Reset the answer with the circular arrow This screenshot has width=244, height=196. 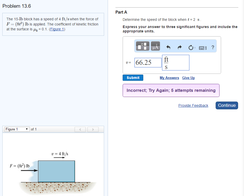tap(191, 47)
